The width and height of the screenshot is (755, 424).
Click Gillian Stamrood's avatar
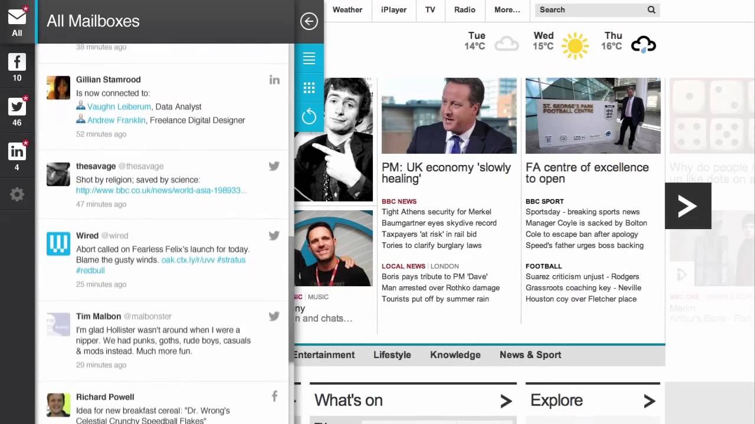[x=58, y=88]
